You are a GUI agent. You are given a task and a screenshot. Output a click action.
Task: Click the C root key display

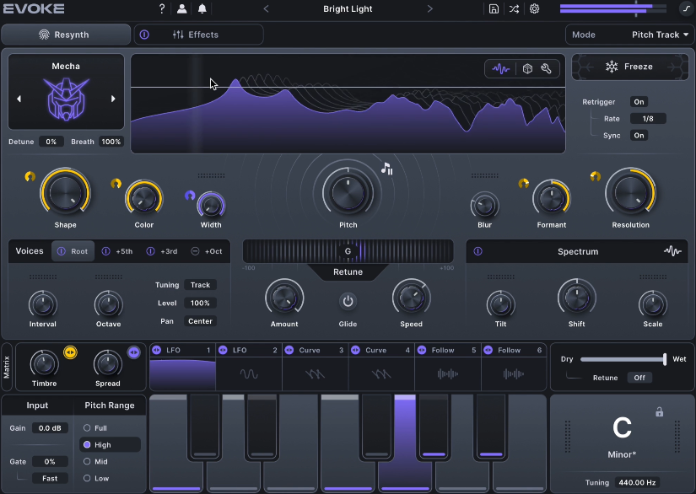(622, 427)
